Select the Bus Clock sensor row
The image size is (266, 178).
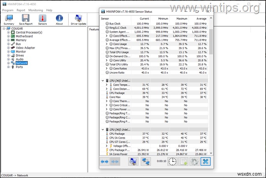[x=154, y=23]
